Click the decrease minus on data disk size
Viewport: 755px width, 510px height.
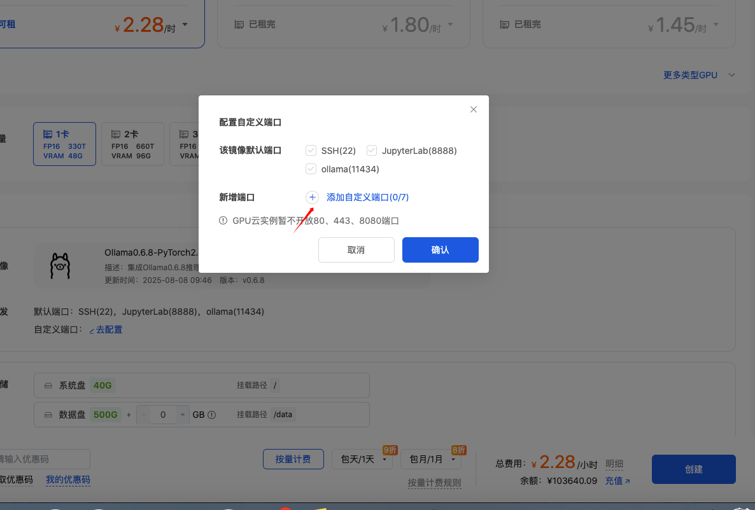[x=144, y=415]
